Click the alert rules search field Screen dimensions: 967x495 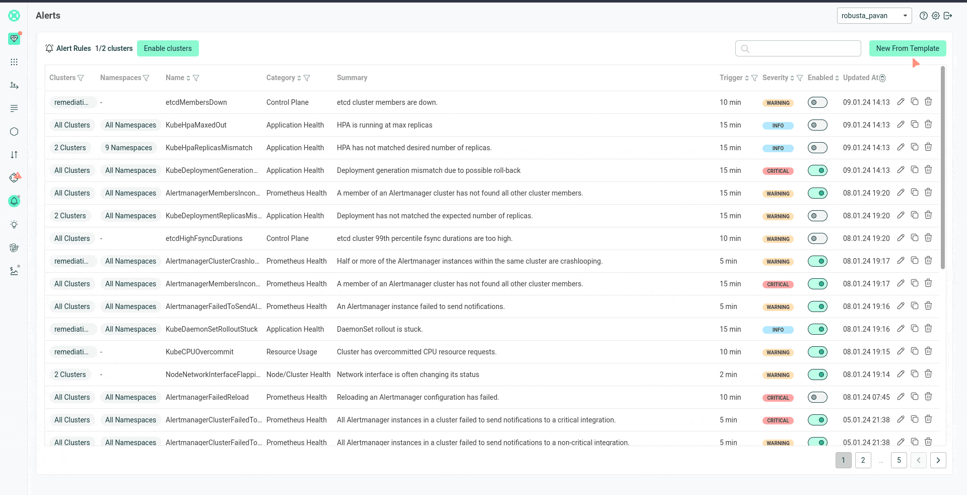(803, 48)
